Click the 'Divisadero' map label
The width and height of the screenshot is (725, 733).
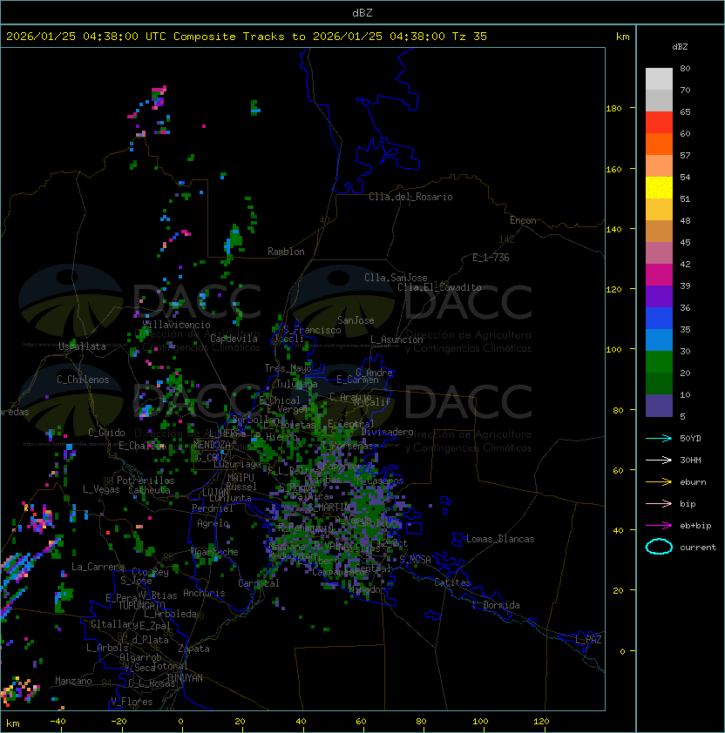[x=387, y=432]
